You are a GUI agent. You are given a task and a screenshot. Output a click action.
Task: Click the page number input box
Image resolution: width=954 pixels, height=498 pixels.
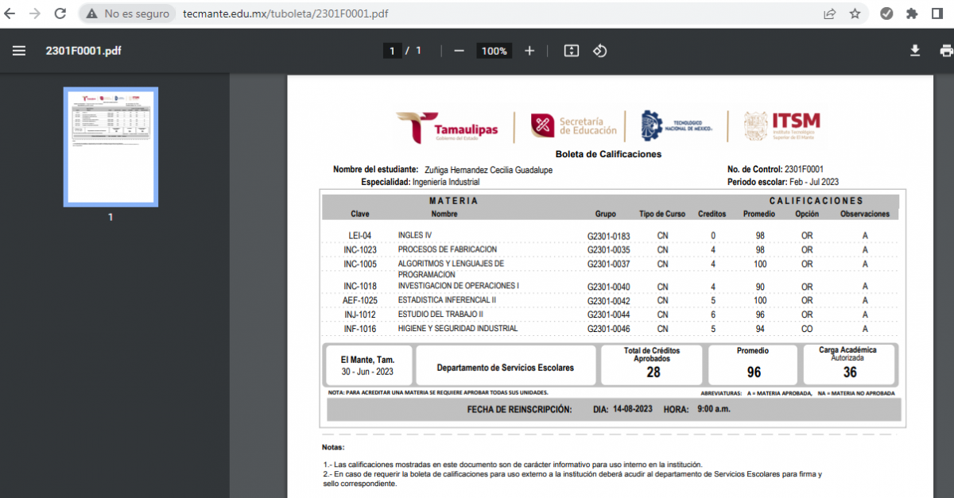[x=391, y=51]
